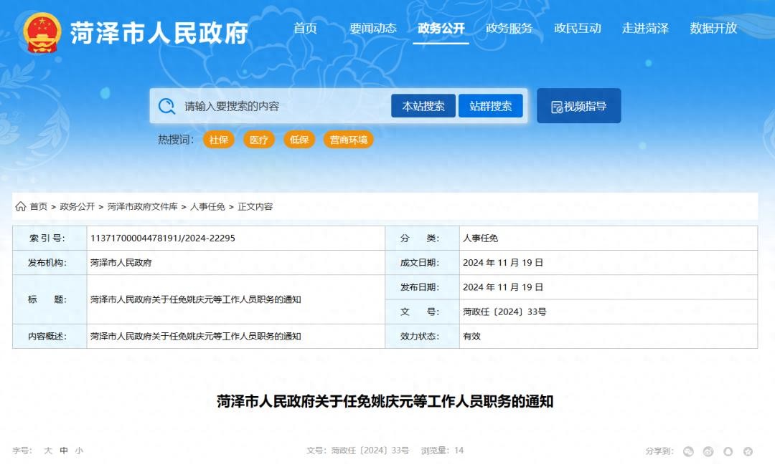Share article to QQ

(728, 451)
